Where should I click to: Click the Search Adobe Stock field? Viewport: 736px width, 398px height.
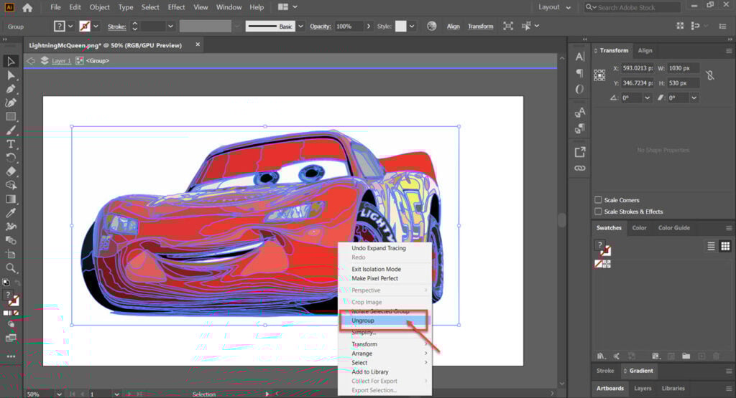pos(632,7)
